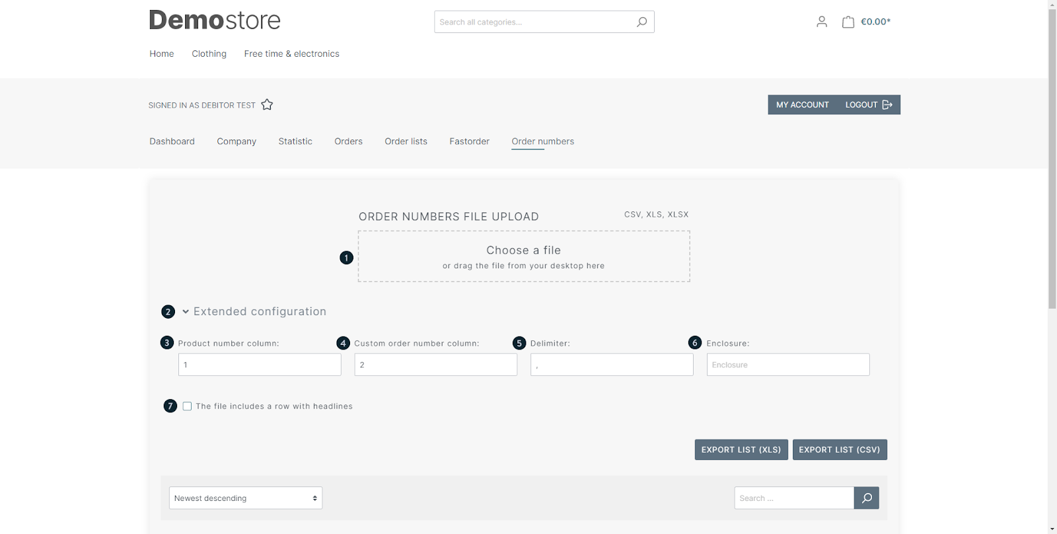The height and width of the screenshot is (534, 1057).
Task: Select the Order lists tab
Action: [x=406, y=141]
